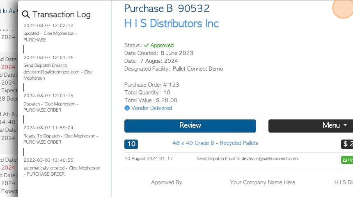Open the black Menu button
This screenshot has width=353, height=197.
[x=311, y=126]
